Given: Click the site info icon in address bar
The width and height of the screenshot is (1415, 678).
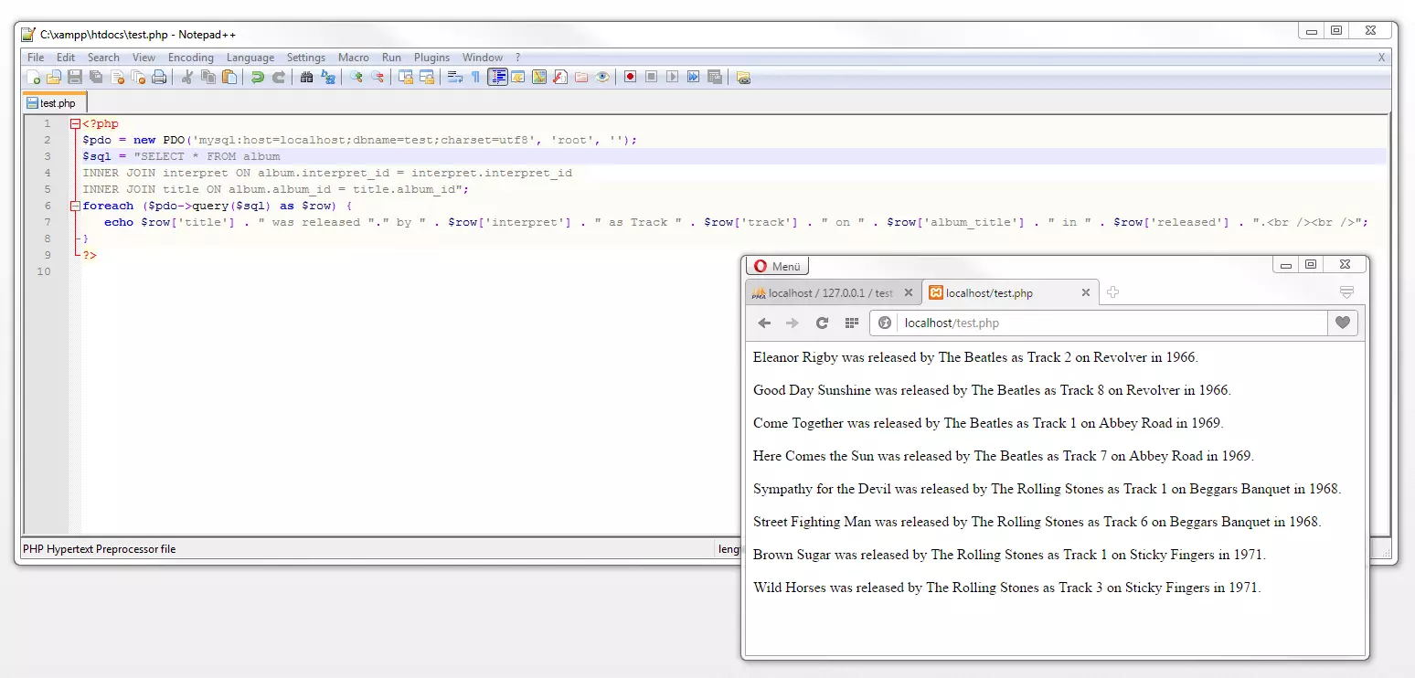Looking at the screenshot, I should coord(885,323).
